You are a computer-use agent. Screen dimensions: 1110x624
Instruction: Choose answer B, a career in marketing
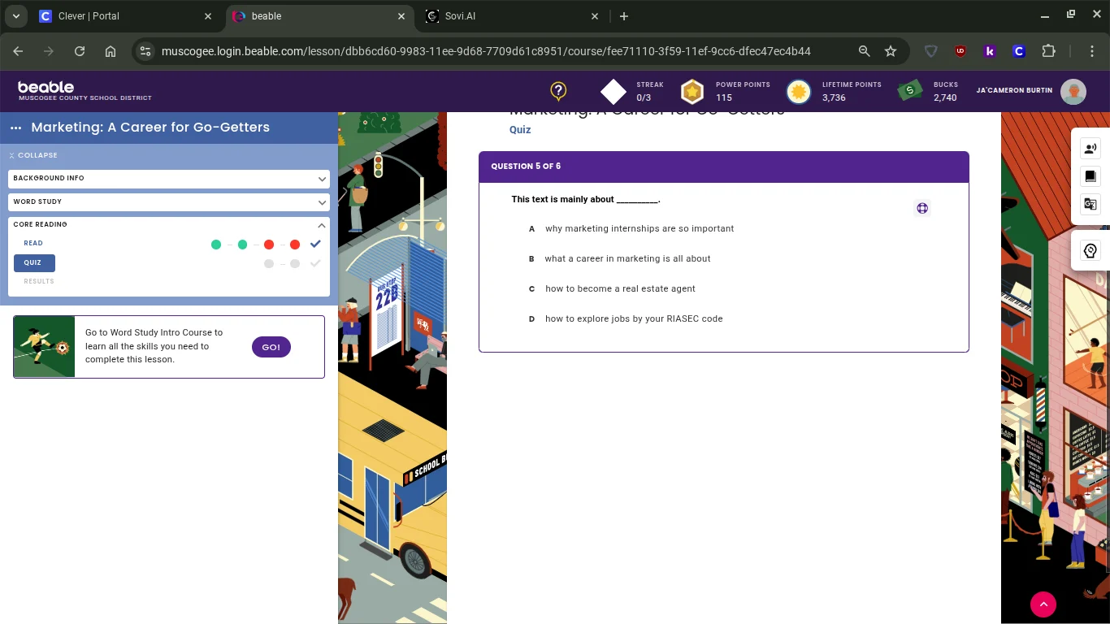(x=627, y=259)
